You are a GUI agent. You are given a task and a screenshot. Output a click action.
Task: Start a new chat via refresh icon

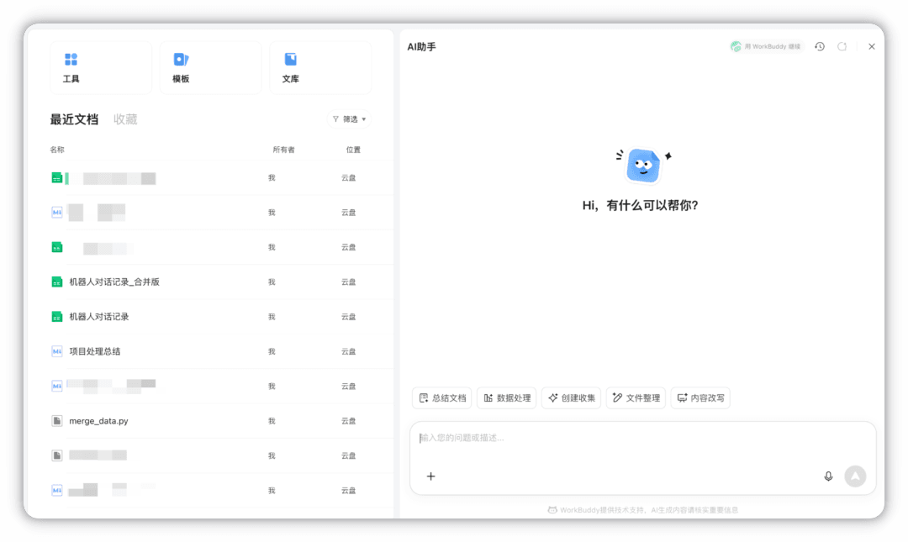tap(842, 46)
